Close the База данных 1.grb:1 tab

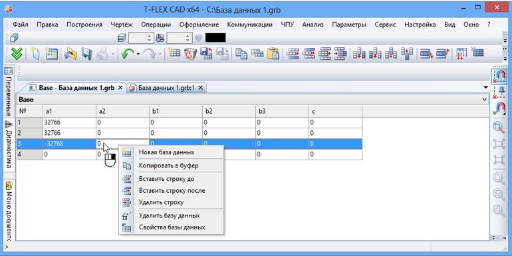[x=201, y=88]
